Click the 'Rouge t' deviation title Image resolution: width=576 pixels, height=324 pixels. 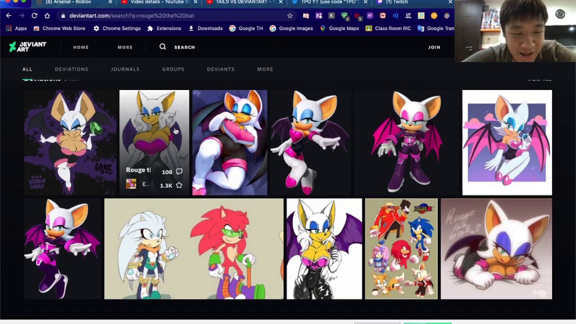pyautogui.click(x=138, y=170)
